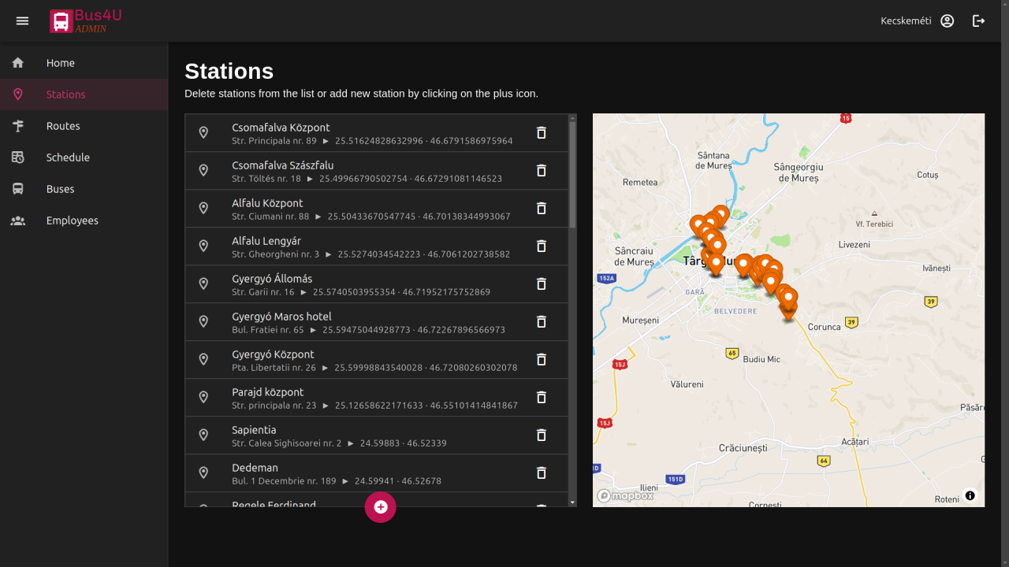Screen dimensions: 1009x567
Task: Show map attribution info icon
Action: pos(970,495)
